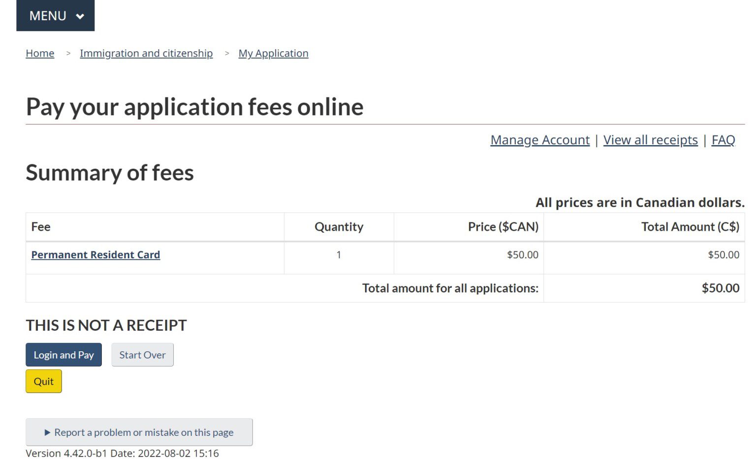This screenshot has height=459, width=756.
Task: Navigate to My Application breadcrumb
Action: 273,53
